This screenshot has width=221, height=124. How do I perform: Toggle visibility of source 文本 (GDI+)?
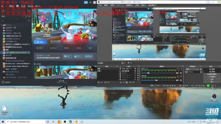(x=135, y=77)
